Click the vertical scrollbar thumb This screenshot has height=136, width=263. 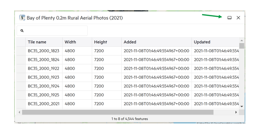242,46
